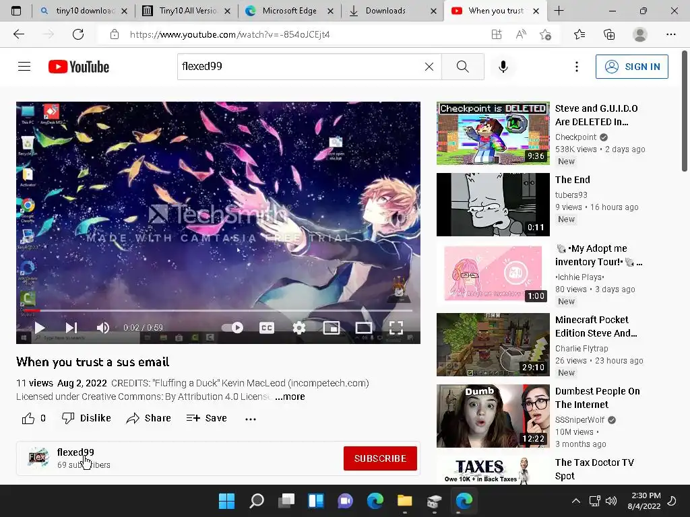The width and height of the screenshot is (690, 517).
Task: Show hidden system tray icons
Action: pos(575,501)
